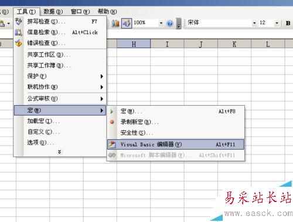Click the zoom percentage field
293x222 pixels.
[145, 23]
